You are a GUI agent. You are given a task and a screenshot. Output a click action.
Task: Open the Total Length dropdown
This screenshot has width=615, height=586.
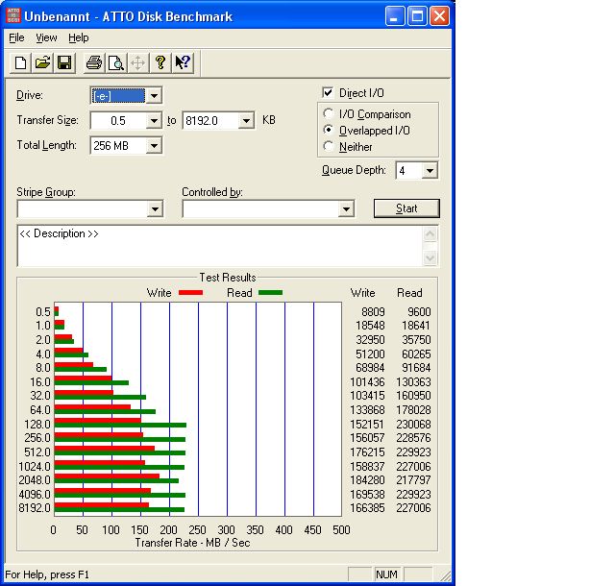[x=154, y=146]
